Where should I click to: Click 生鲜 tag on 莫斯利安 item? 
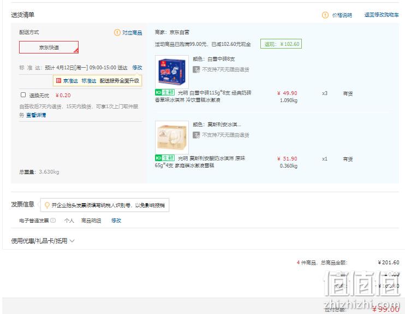pyautogui.click(x=165, y=158)
